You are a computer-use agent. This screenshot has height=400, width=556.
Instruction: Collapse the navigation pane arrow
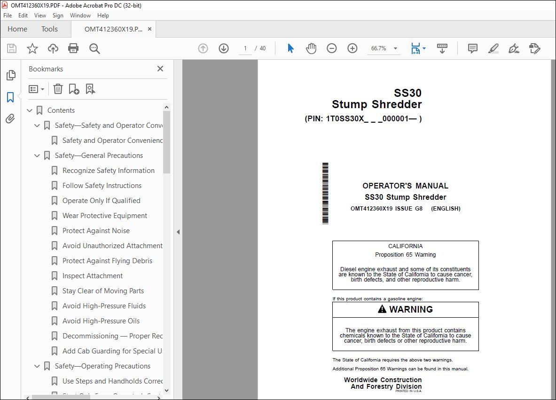(178, 232)
